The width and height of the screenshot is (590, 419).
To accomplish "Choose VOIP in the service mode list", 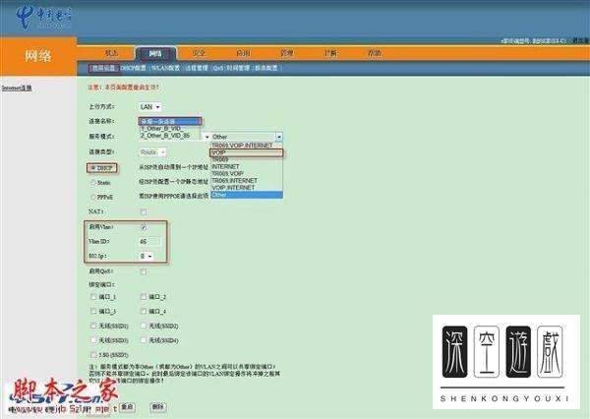I will pos(246,152).
